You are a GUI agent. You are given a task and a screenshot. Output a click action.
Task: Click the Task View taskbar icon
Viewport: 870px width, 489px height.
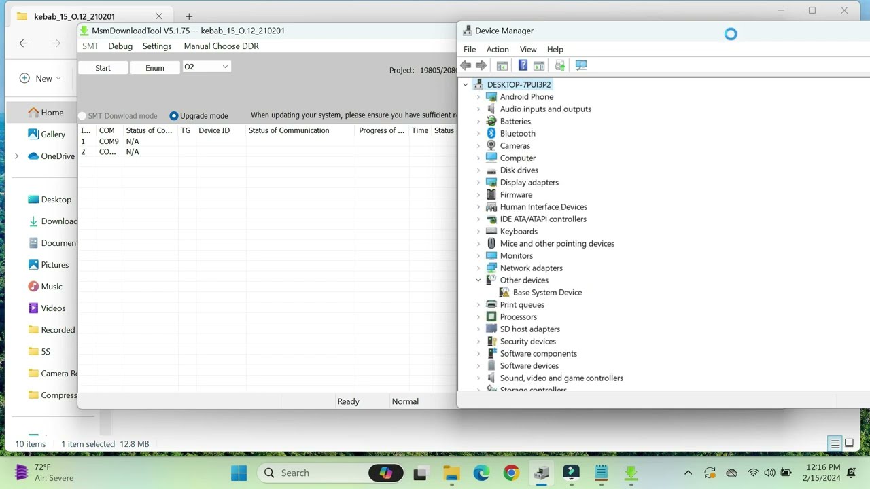421,473
